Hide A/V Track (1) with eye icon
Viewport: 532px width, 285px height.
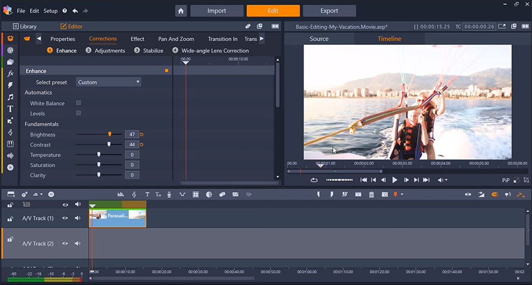[65, 218]
